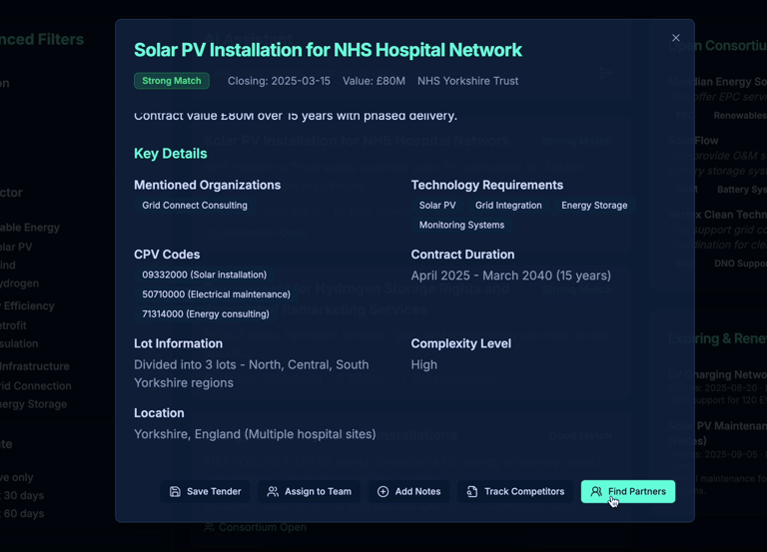Click the Complexity Level value High

point(424,364)
